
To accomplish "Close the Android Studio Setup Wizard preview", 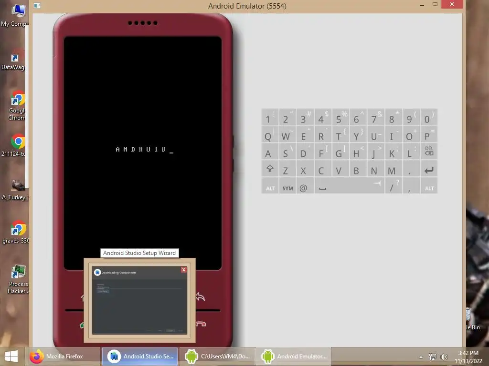I will click(184, 270).
